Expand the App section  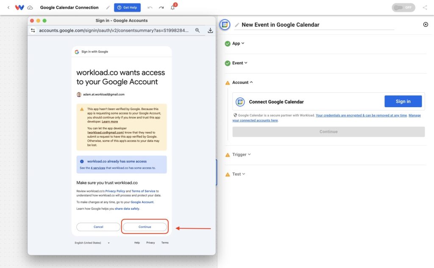(x=238, y=44)
